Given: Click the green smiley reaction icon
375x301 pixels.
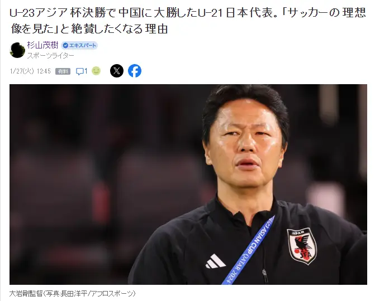Looking at the screenshot, I should coord(96,71).
